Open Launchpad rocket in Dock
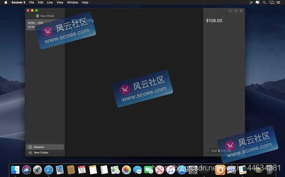The height and width of the screenshot is (177, 285). 38,170
